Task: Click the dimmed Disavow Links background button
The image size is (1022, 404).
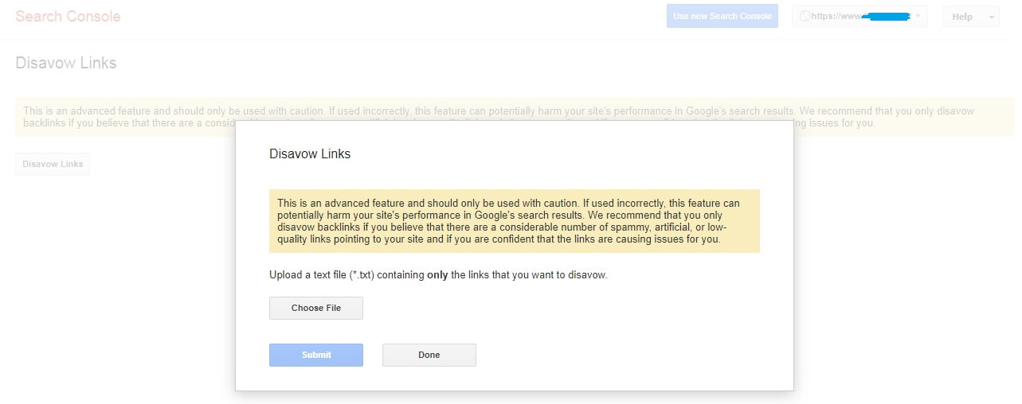Action: point(53,164)
